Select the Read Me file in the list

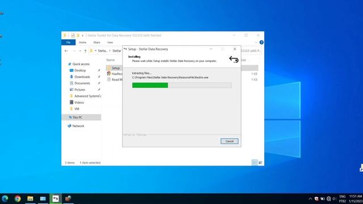point(115,79)
